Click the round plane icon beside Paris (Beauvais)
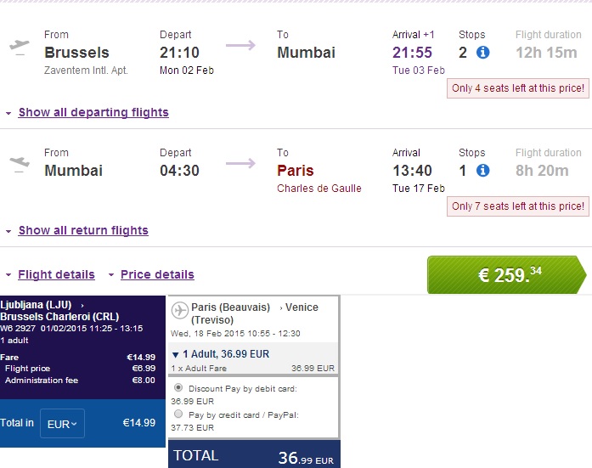 pos(180,311)
